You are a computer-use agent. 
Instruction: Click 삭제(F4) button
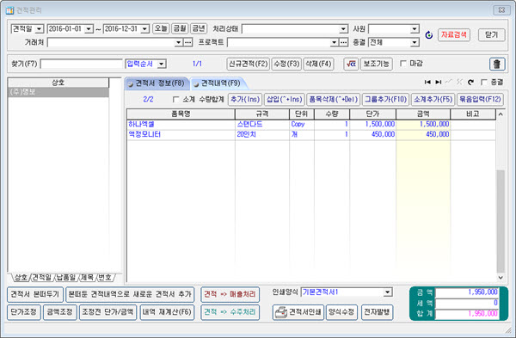point(318,64)
